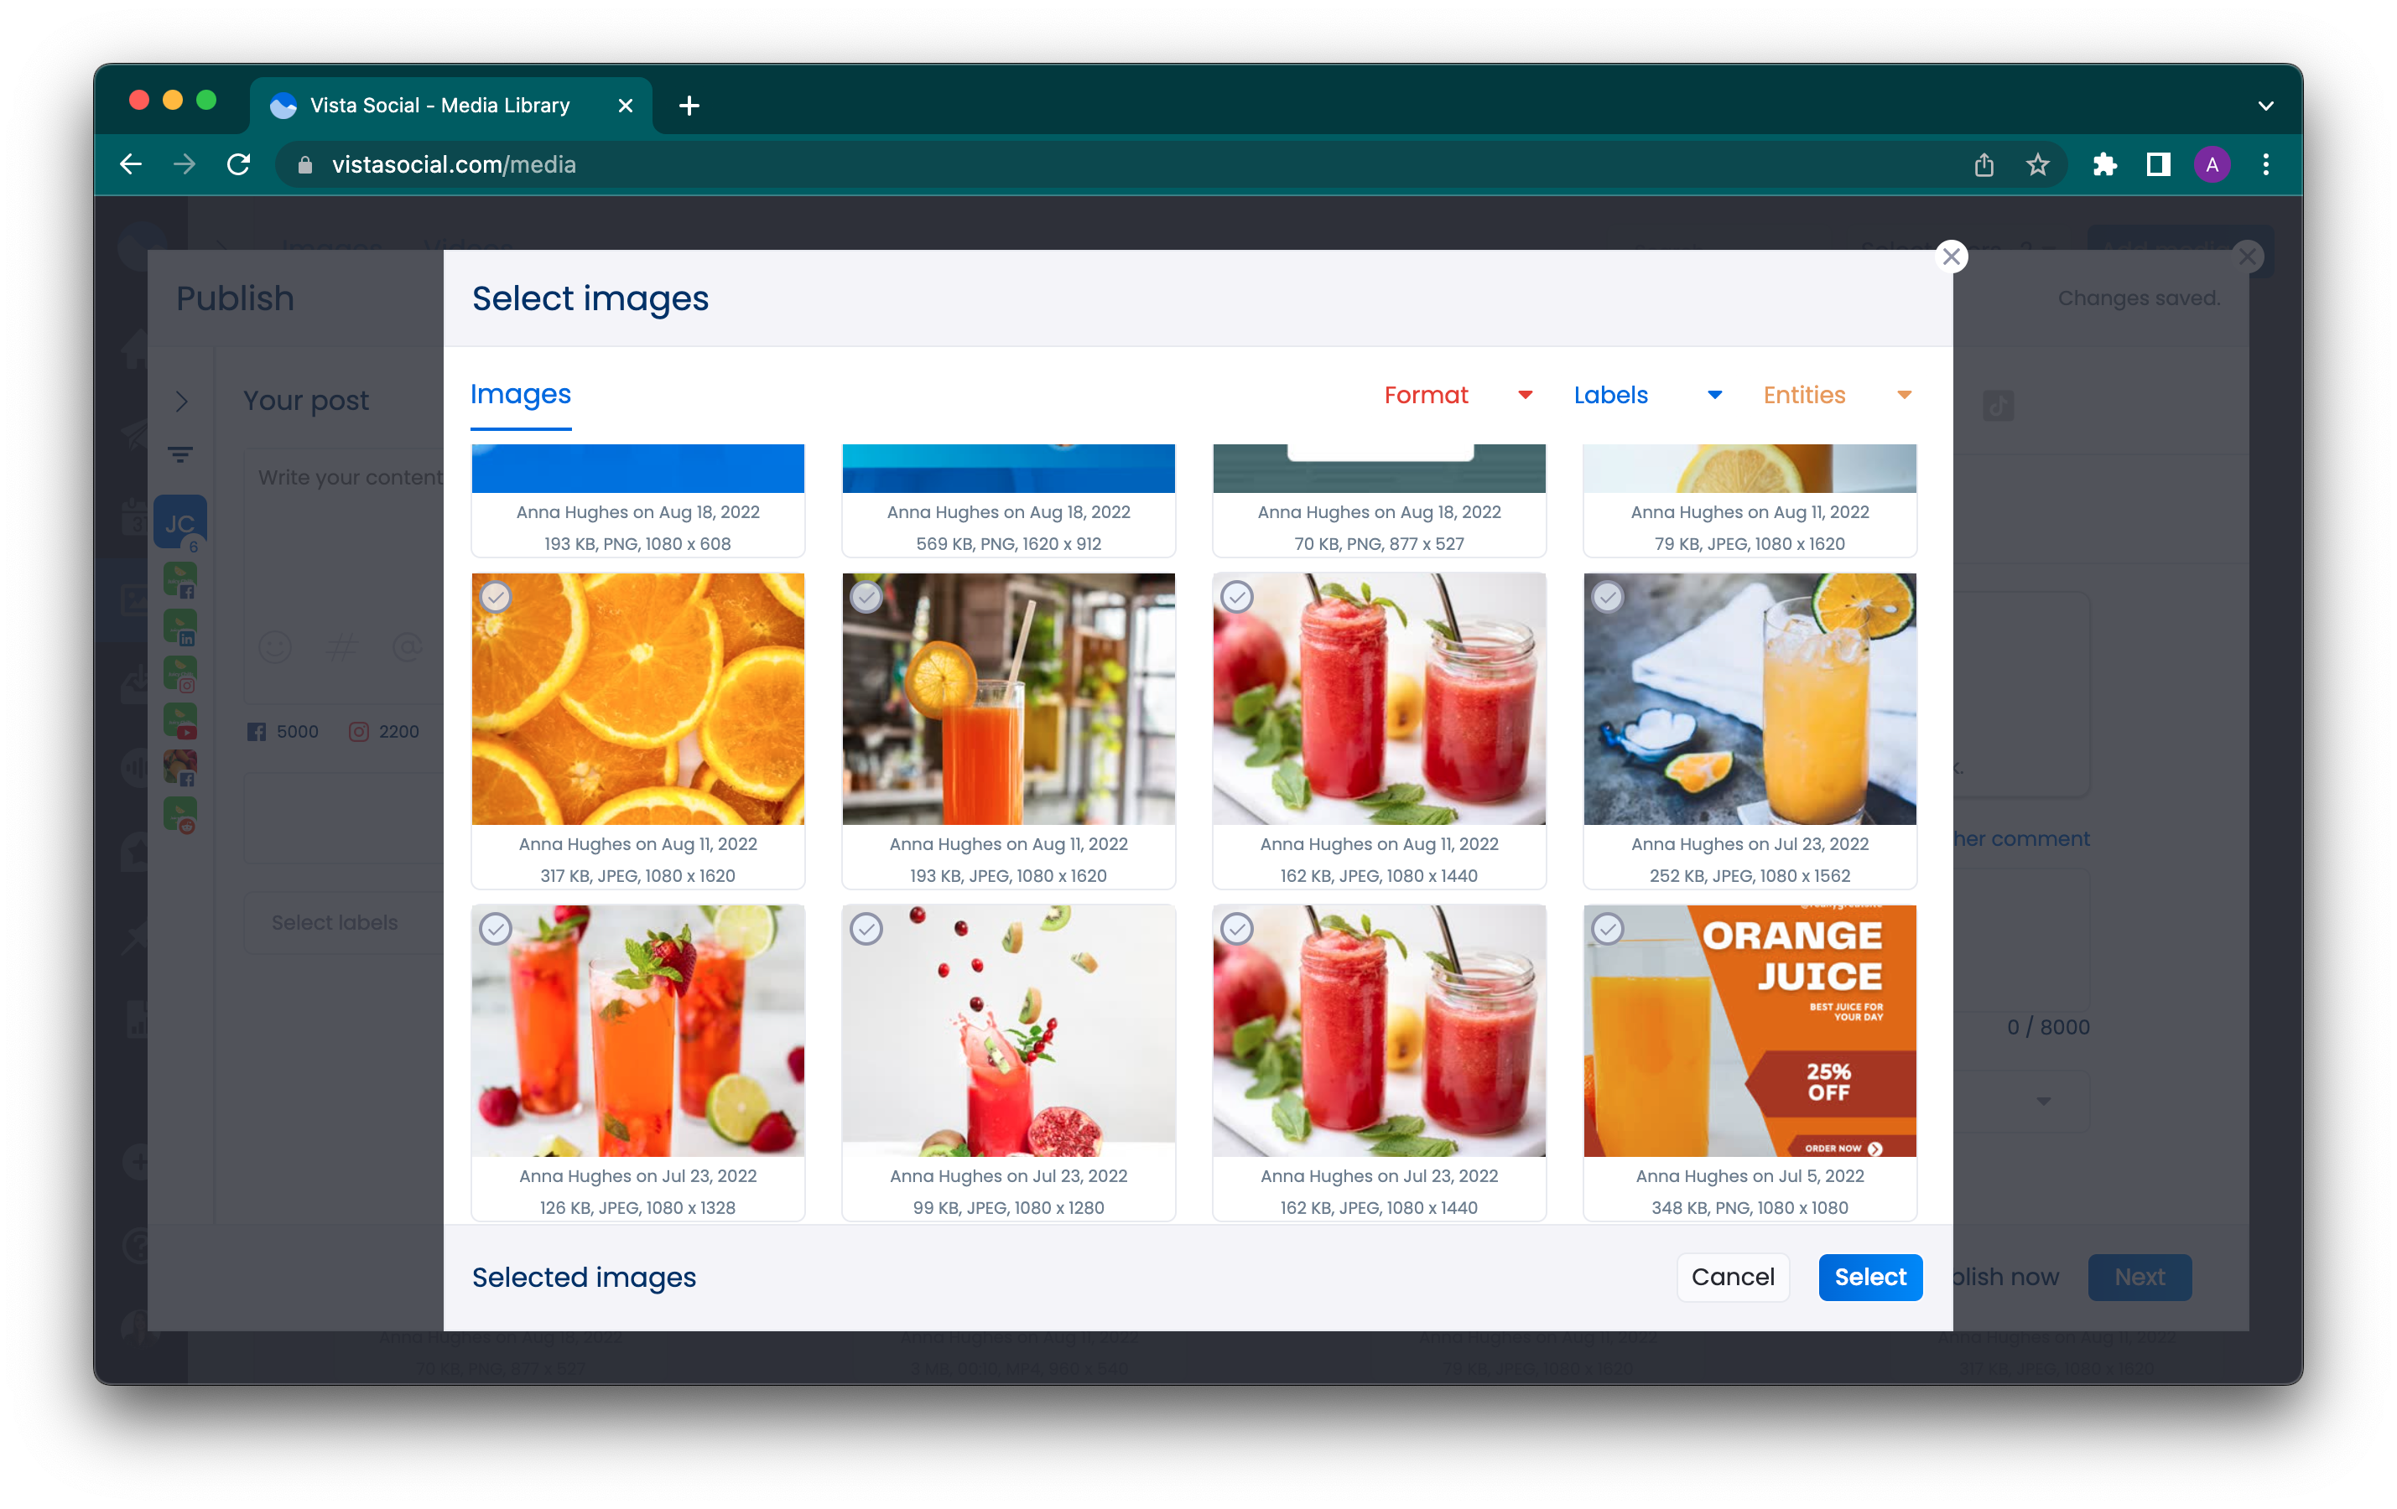Image resolution: width=2397 pixels, height=1509 pixels.
Task: Select the pomegranate drink thumbnail
Action: tap(1007, 1029)
